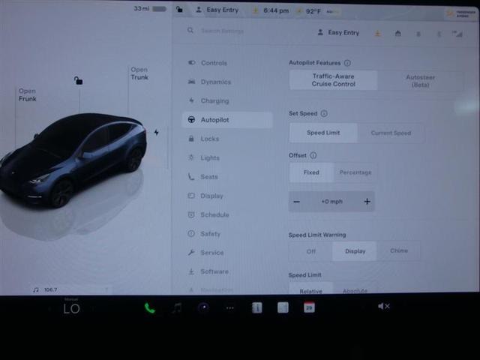Increase offset with plus button

tap(367, 201)
